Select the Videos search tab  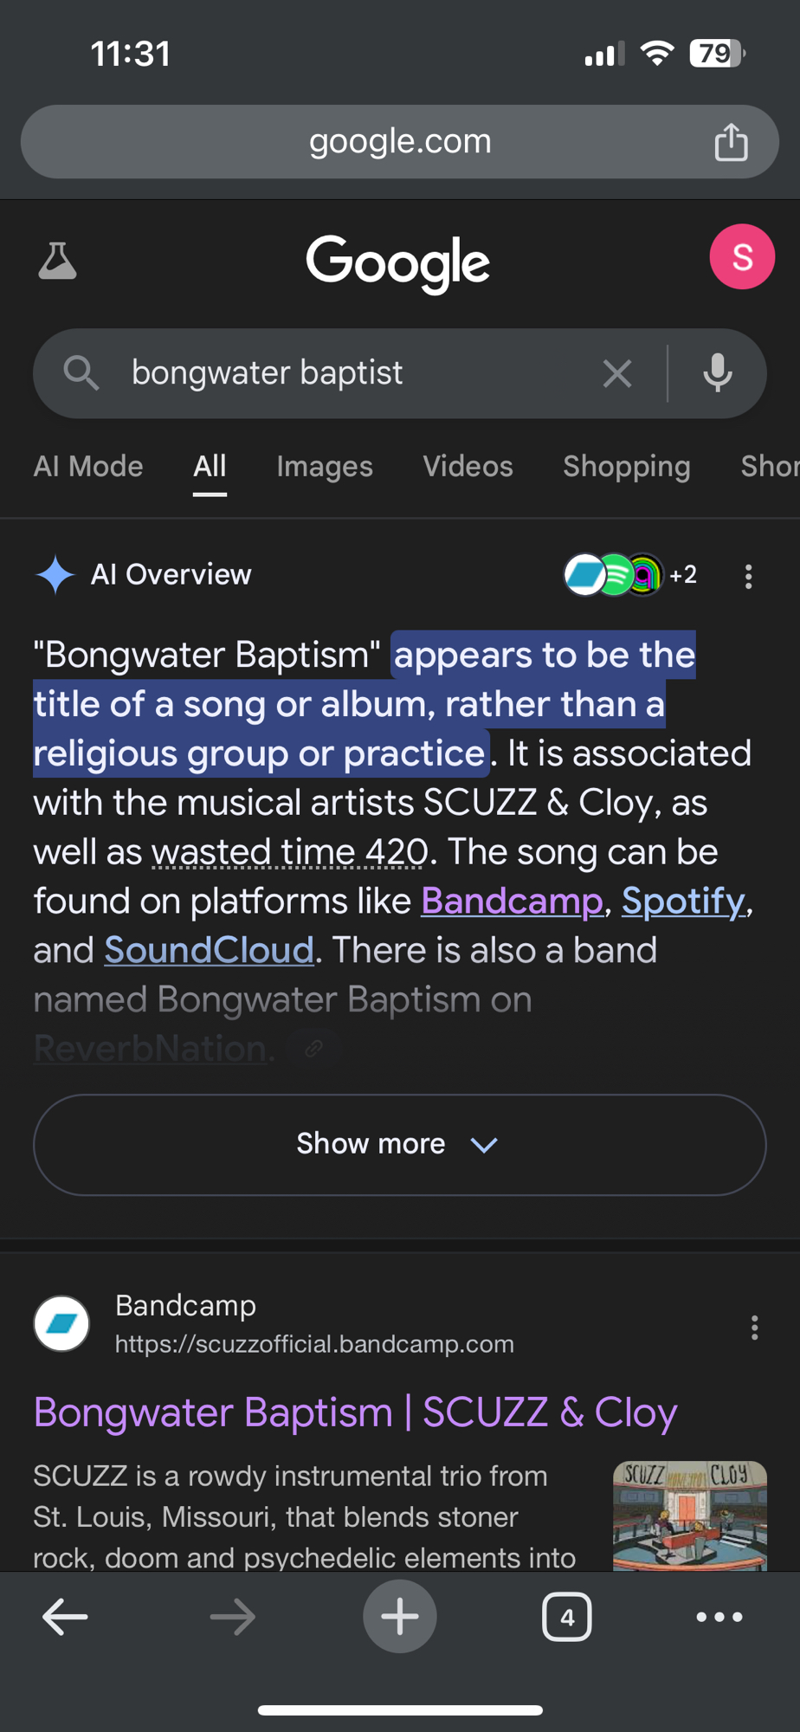468,467
